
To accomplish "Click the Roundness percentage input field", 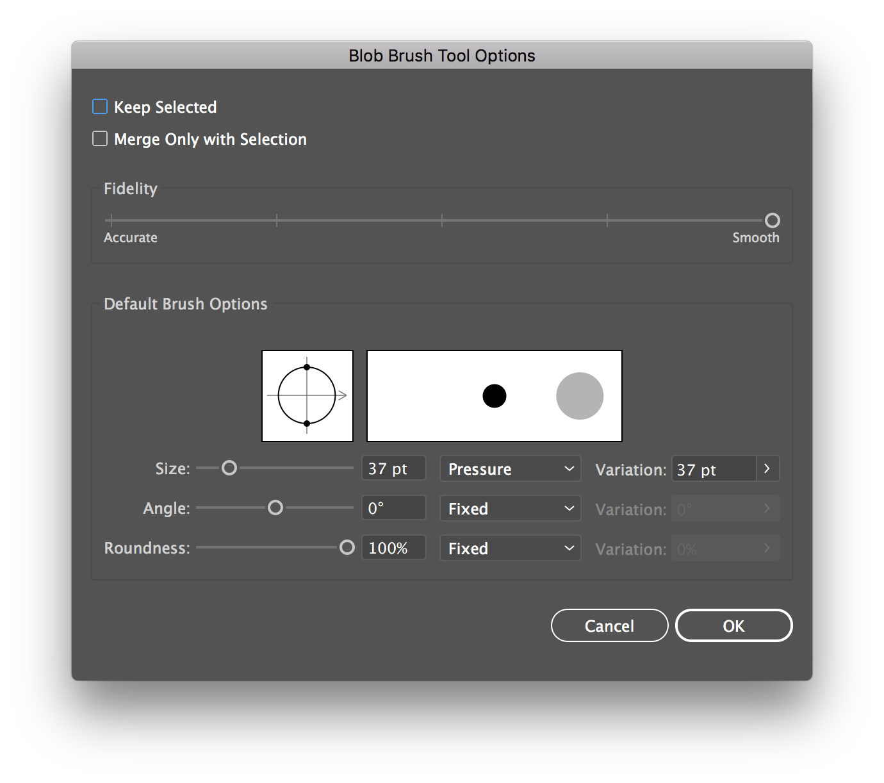I will pos(393,548).
